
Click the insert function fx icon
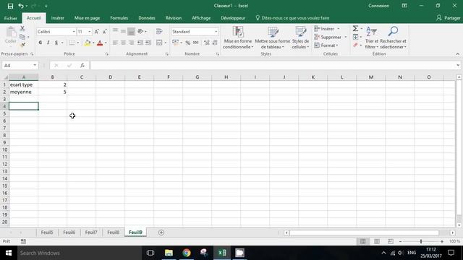(82, 66)
